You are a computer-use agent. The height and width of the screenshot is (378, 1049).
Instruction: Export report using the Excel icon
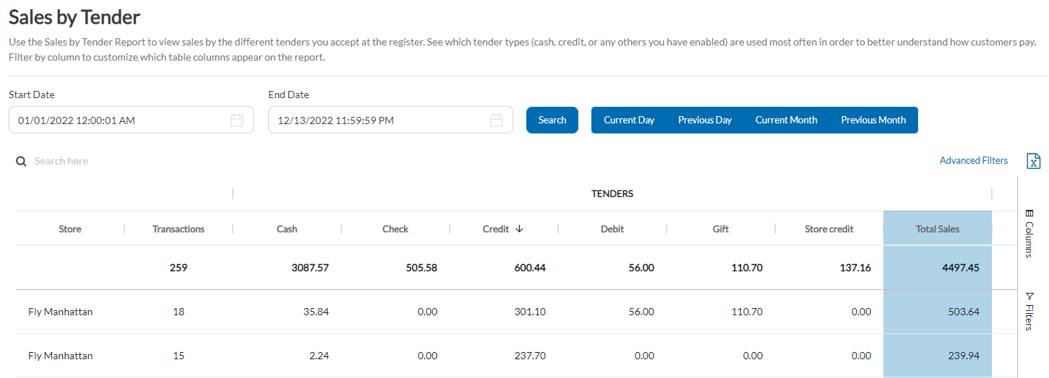[1033, 161]
